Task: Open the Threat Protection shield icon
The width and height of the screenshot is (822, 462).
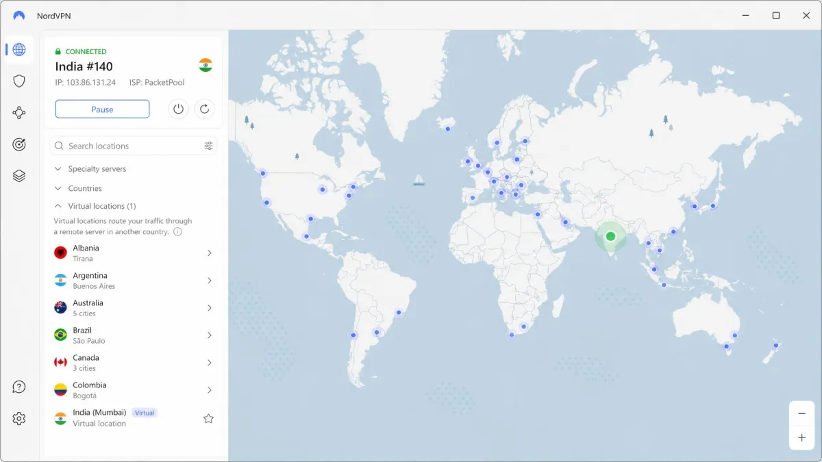Action: (19, 81)
